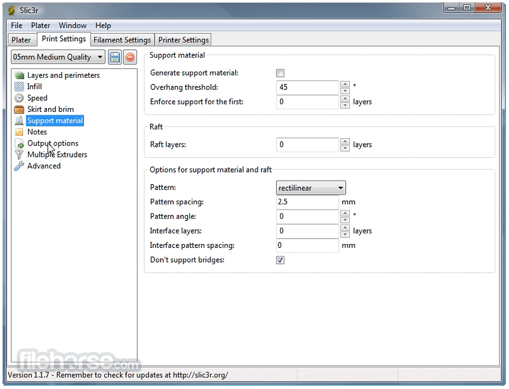Open the Notes page
This screenshot has width=509, height=389.
(x=37, y=132)
